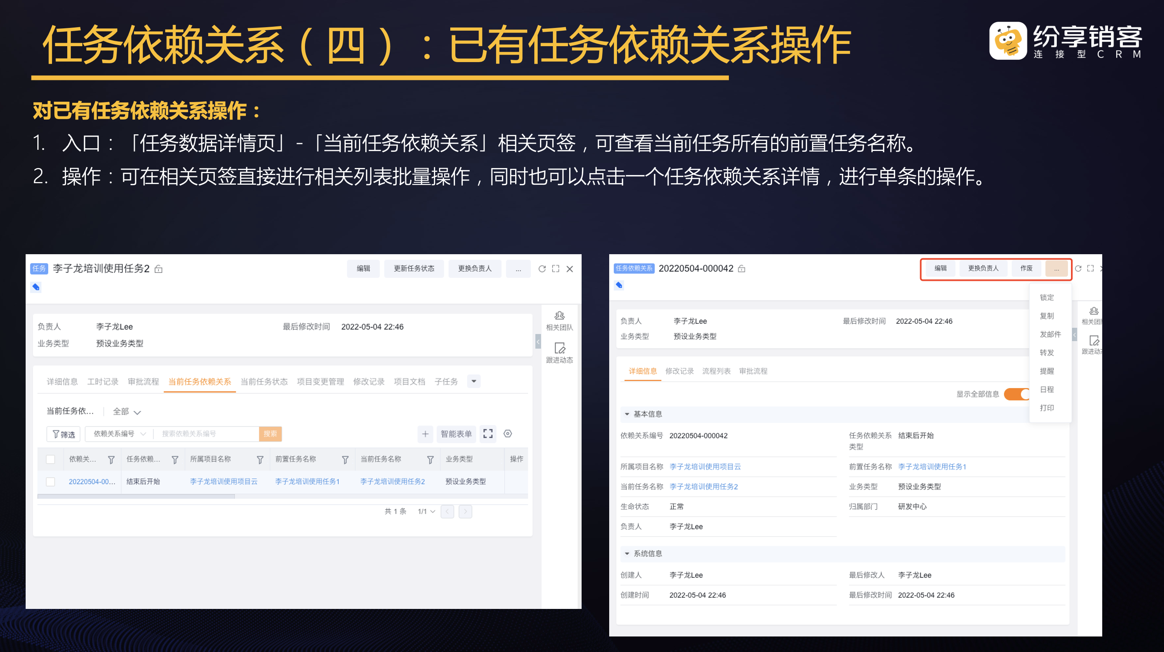Click lock icon beside 李子龙培训使用任务2 title

click(159, 269)
